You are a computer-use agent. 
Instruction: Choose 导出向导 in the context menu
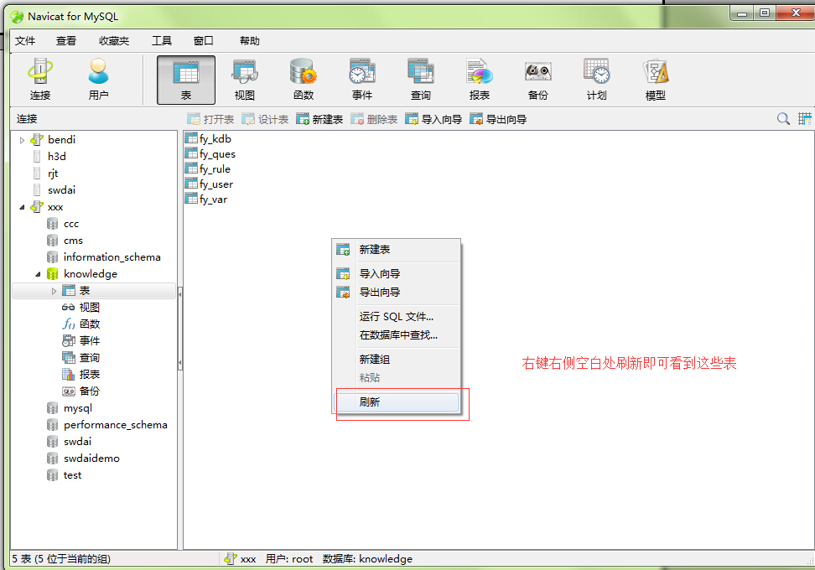[x=396, y=292]
